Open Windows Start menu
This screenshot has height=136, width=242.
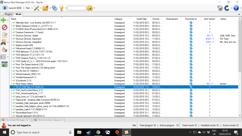pyautogui.click(x=5, y=132)
